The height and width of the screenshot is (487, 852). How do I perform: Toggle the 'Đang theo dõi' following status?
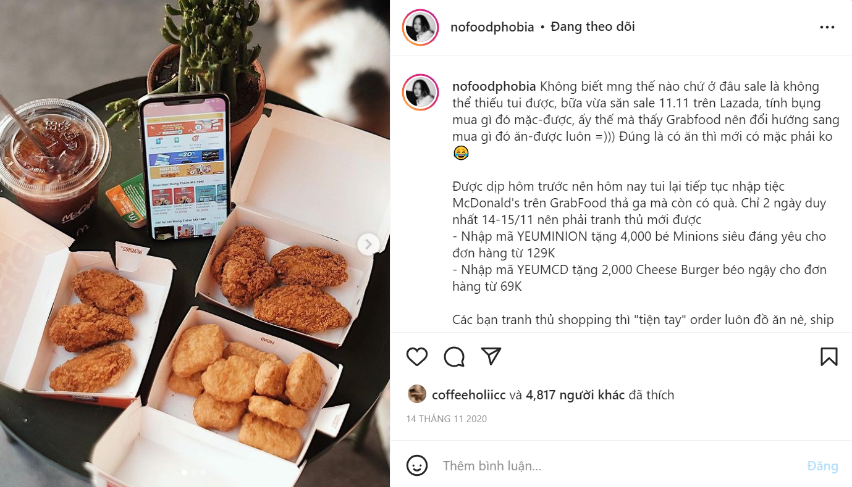click(x=593, y=27)
